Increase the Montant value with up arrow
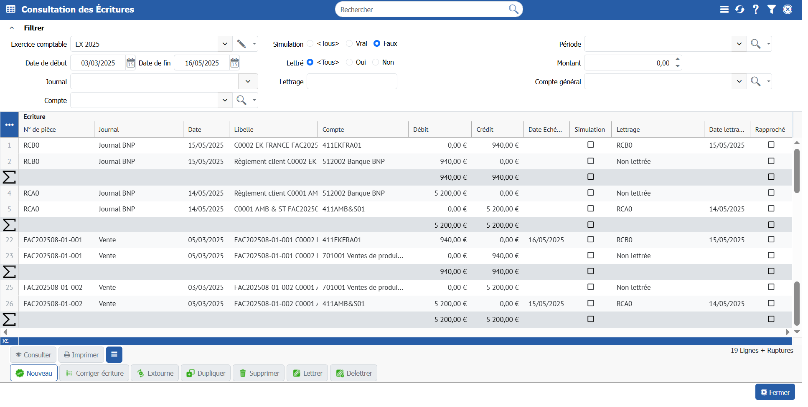The height and width of the screenshot is (407, 808). click(677, 59)
